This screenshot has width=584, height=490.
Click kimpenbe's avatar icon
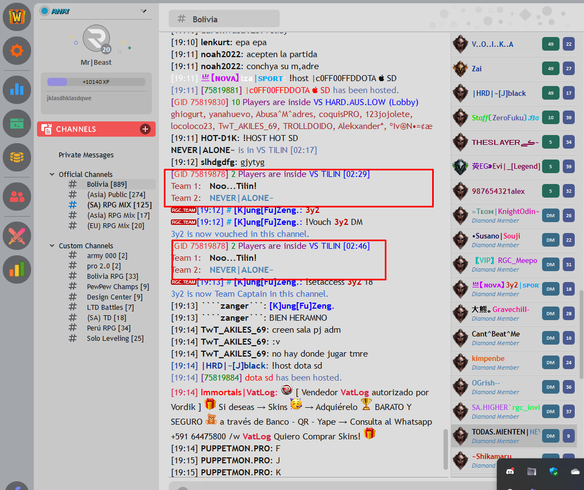[x=460, y=363]
